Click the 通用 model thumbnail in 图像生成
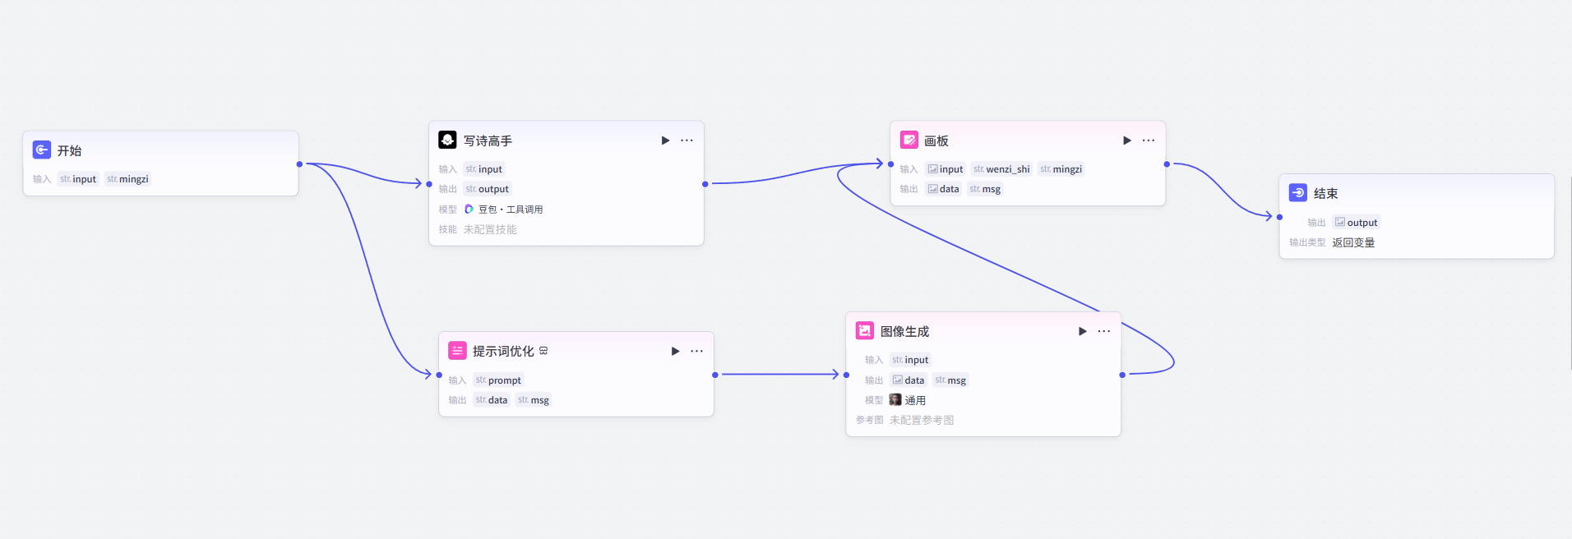 [895, 400]
